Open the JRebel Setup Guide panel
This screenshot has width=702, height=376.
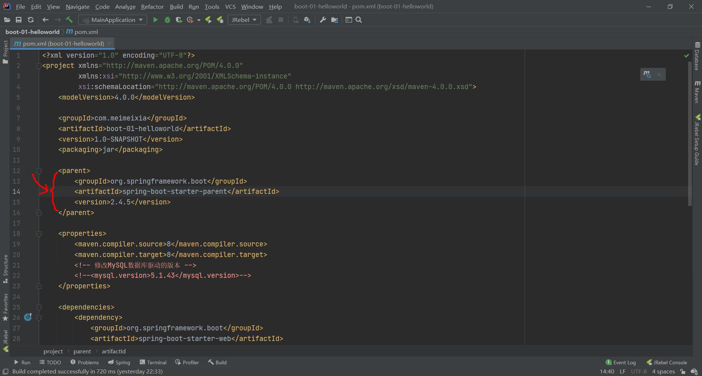coord(697,139)
